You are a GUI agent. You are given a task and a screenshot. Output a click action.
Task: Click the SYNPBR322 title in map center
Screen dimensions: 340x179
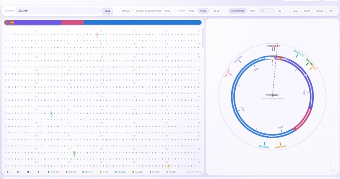tap(273, 95)
